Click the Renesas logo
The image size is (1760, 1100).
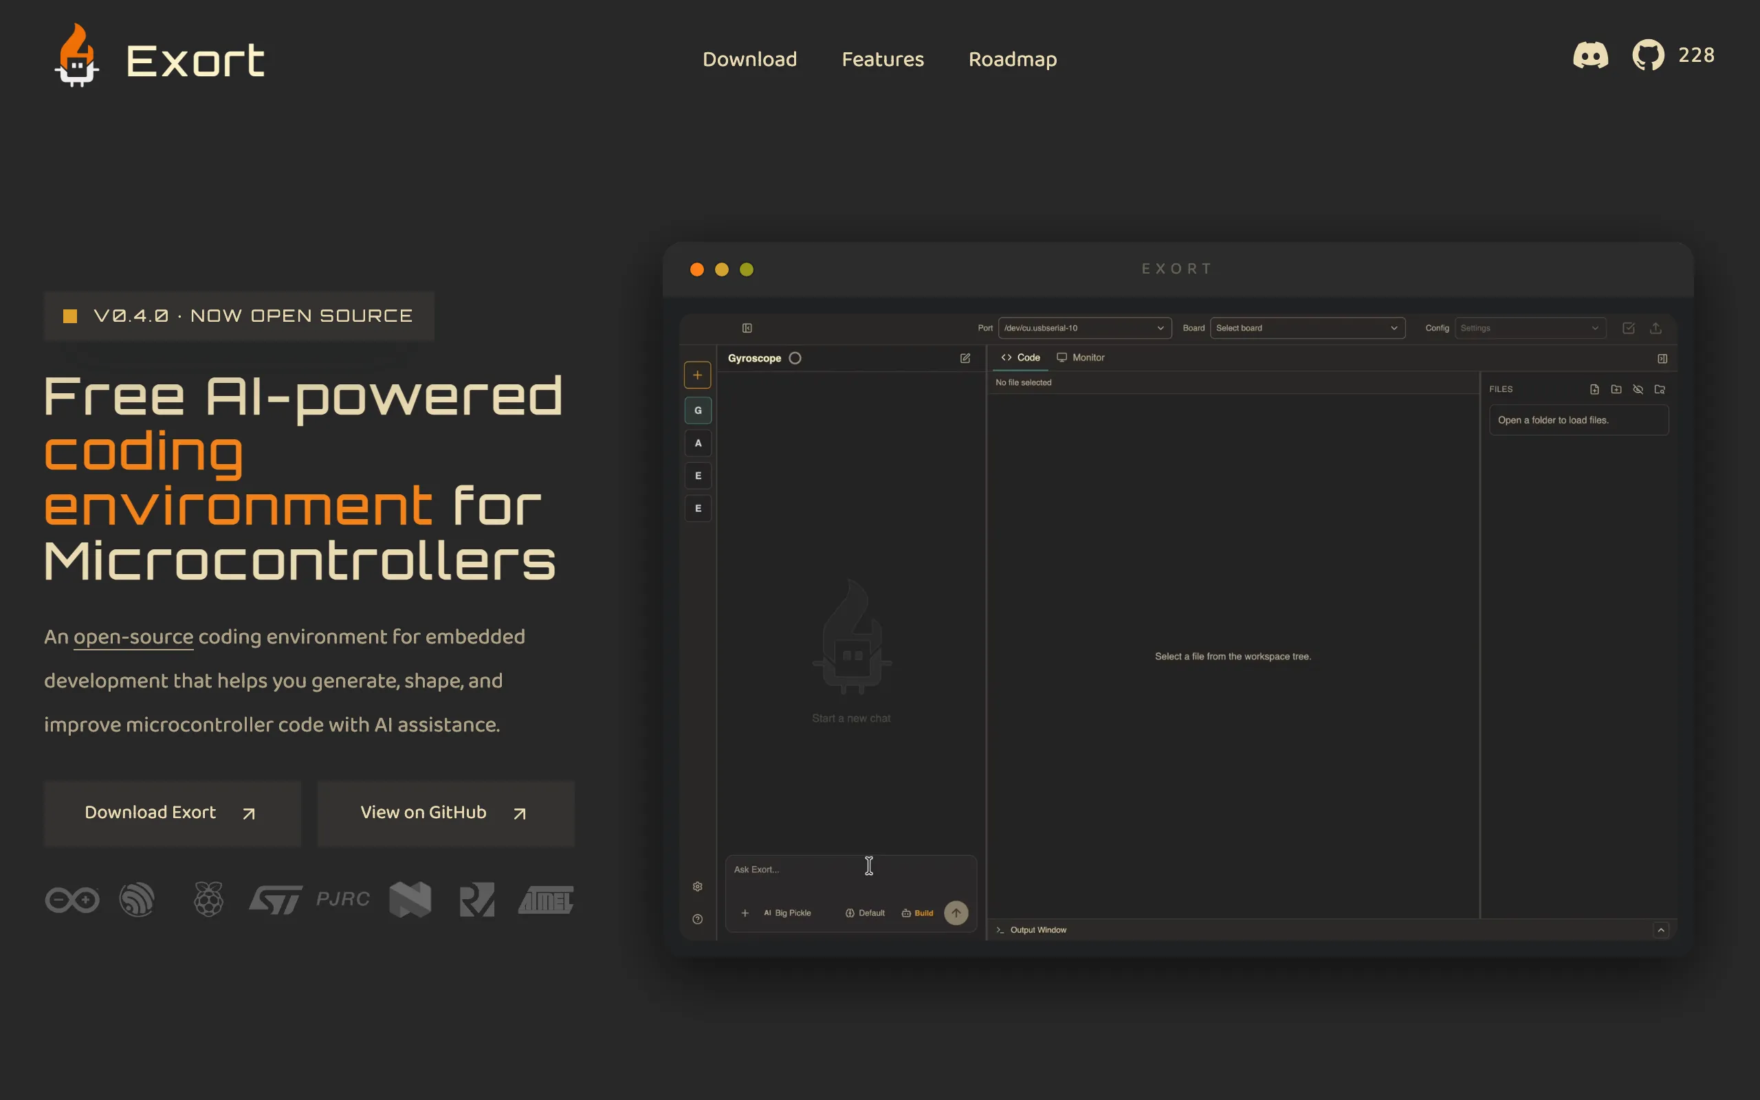tap(477, 900)
